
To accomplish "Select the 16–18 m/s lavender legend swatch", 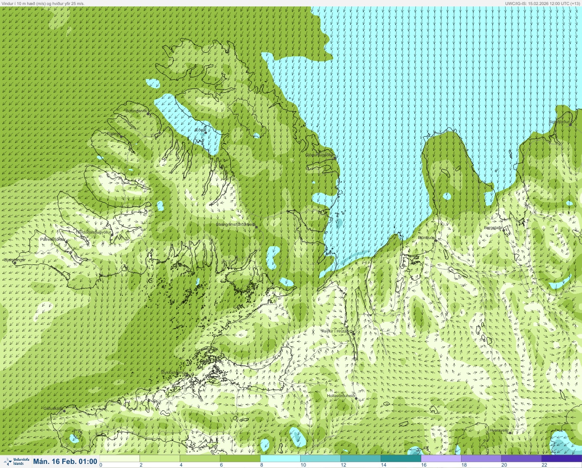I will click(x=441, y=458).
